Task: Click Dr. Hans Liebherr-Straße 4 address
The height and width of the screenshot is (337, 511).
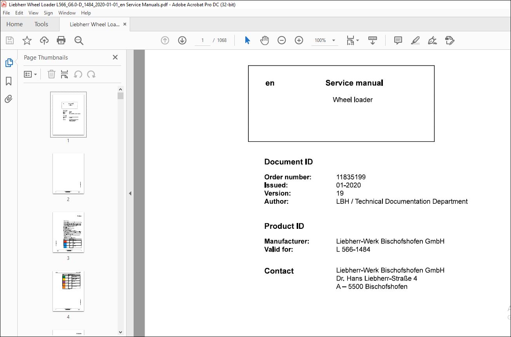Action: point(377,279)
